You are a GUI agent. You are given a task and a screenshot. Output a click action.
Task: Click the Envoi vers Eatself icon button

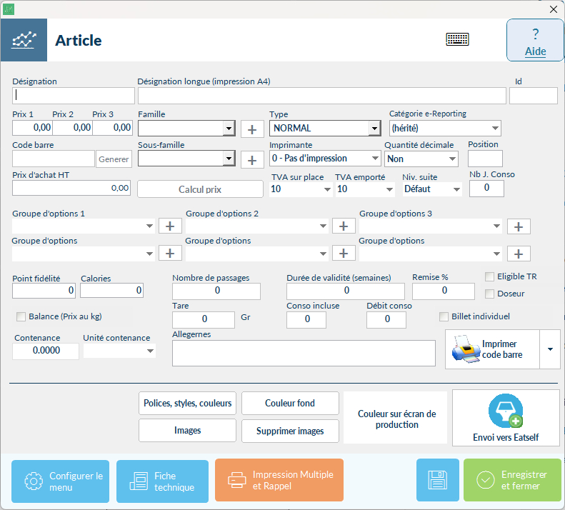click(x=506, y=418)
